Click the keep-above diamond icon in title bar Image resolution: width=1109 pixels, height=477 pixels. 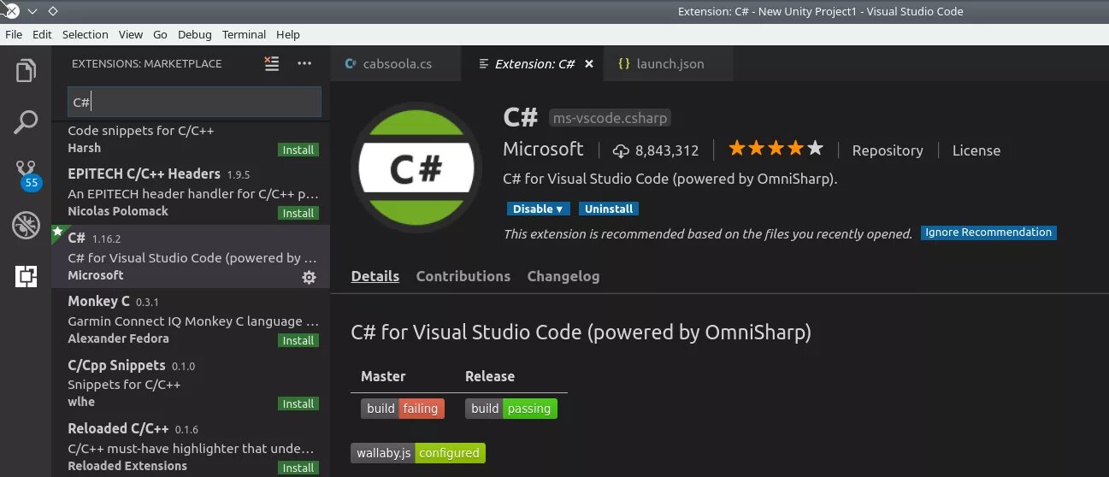tap(53, 11)
